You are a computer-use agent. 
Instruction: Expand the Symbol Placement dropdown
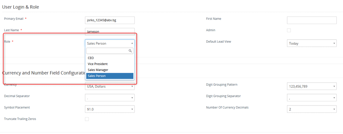point(110,109)
